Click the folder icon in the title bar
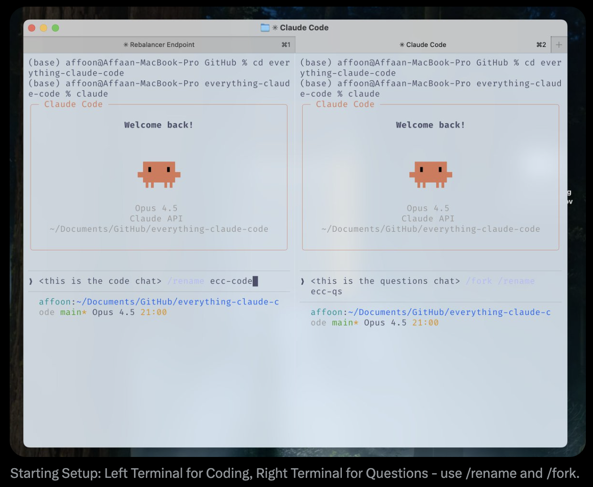Screen dimensions: 593x487 coord(265,28)
